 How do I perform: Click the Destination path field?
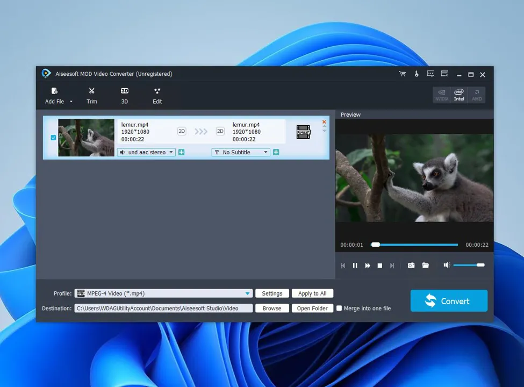(163, 308)
